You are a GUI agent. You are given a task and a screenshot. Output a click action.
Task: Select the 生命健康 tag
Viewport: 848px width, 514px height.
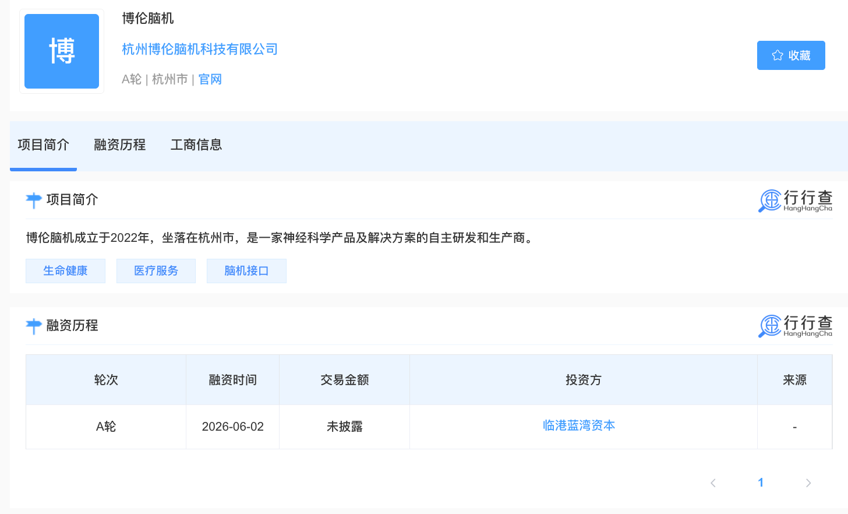pyautogui.click(x=65, y=271)
